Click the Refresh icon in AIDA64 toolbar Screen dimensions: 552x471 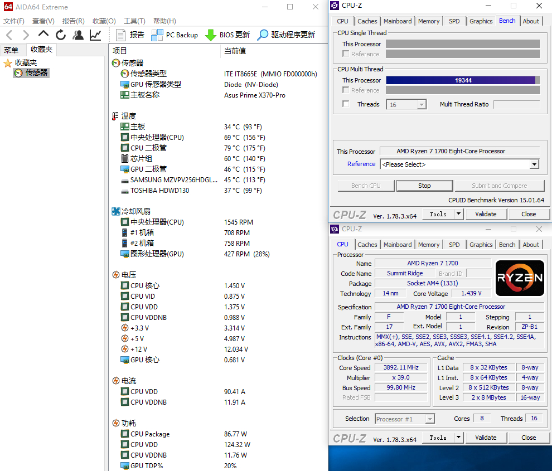coord(61,35)
